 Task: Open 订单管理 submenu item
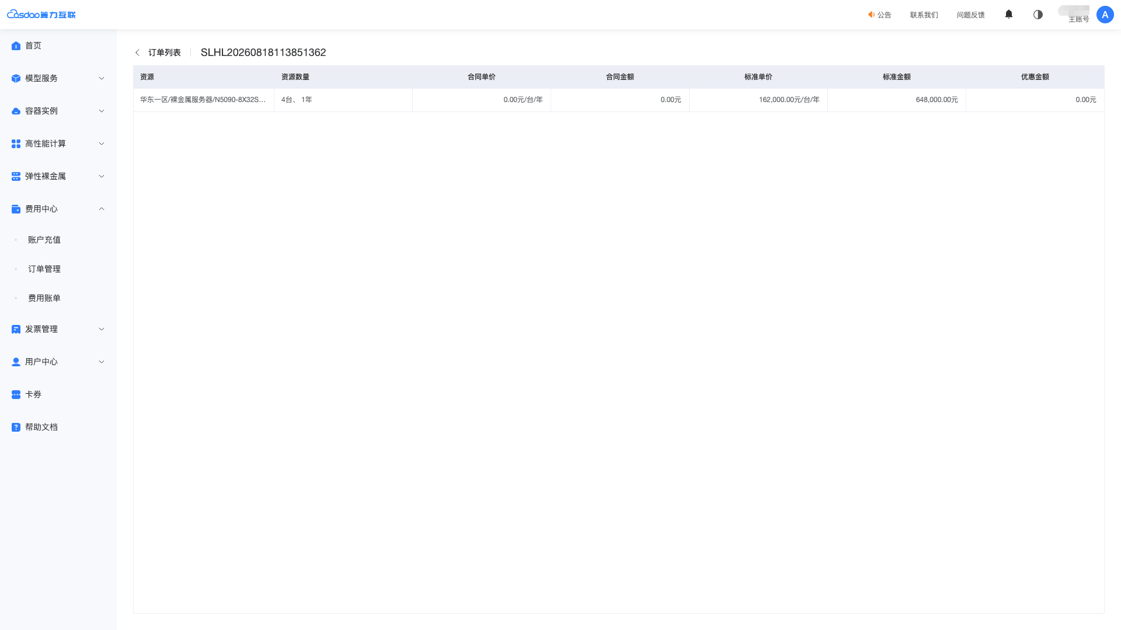point(44,269)
